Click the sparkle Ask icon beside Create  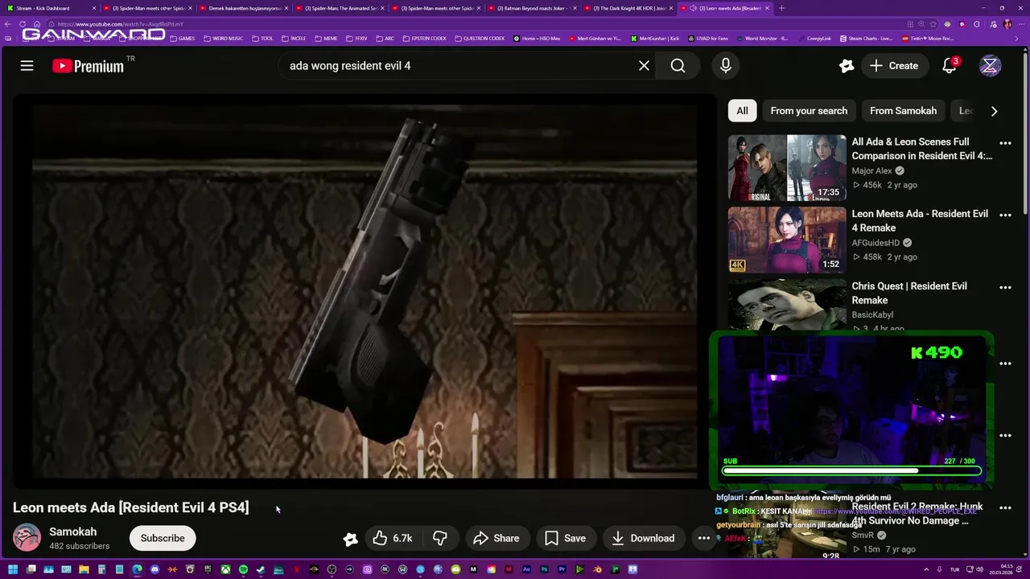[846, 66]
